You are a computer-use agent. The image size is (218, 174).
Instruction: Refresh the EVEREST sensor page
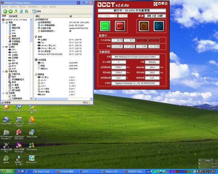tap(21, 11)
